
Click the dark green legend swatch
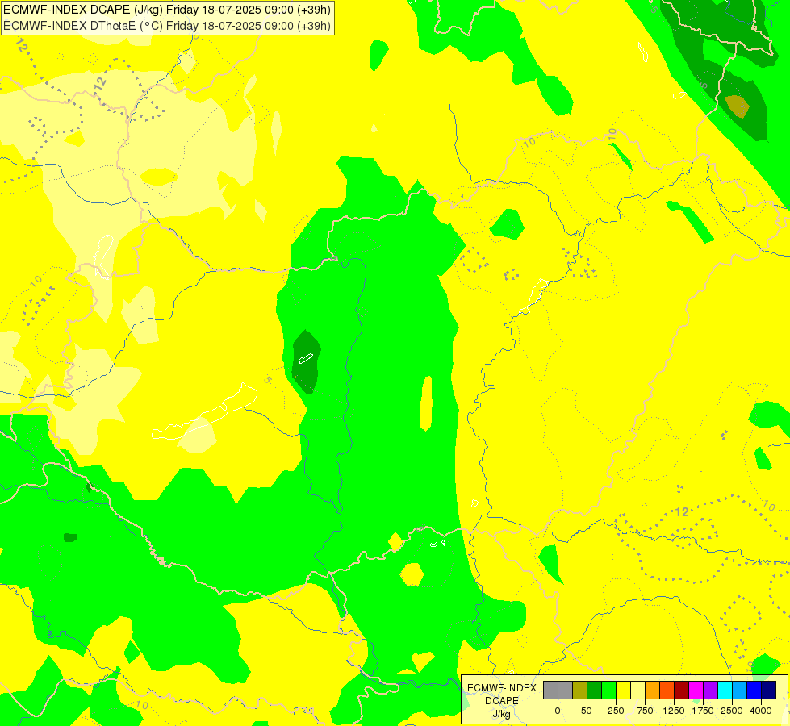click(x=595, y=690)
